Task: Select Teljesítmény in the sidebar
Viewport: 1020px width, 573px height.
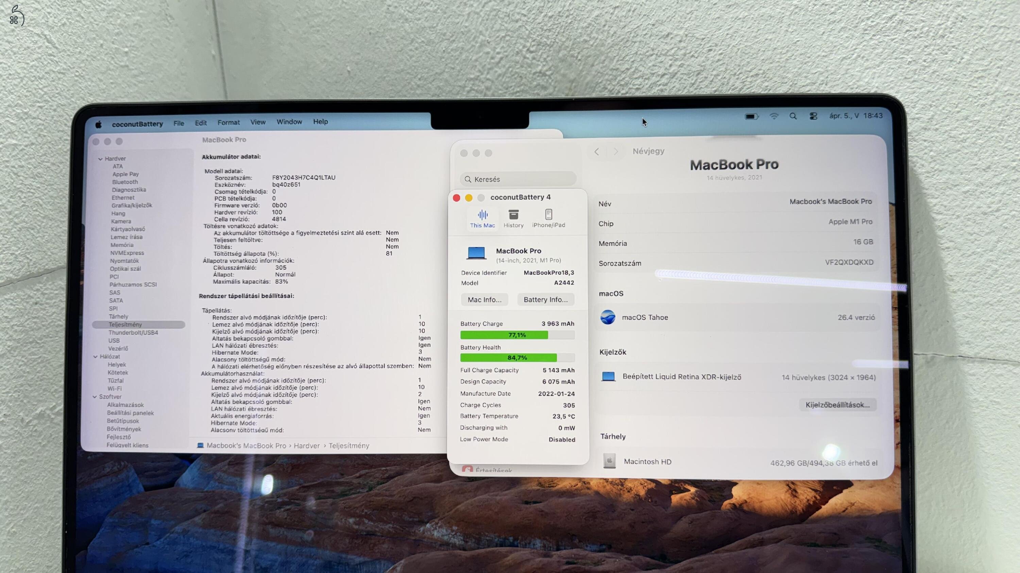Action: click(x=139, y=325)
